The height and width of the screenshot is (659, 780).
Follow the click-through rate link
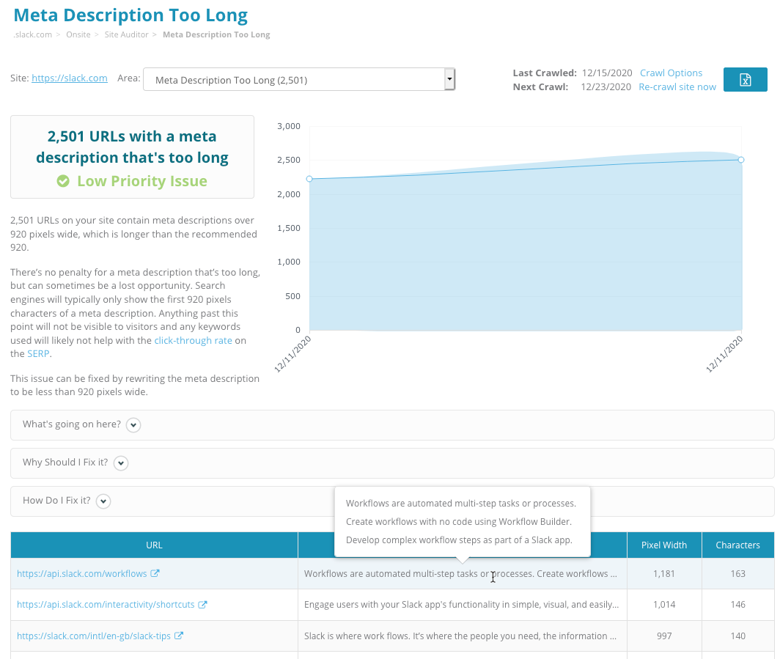click(193, 340)
